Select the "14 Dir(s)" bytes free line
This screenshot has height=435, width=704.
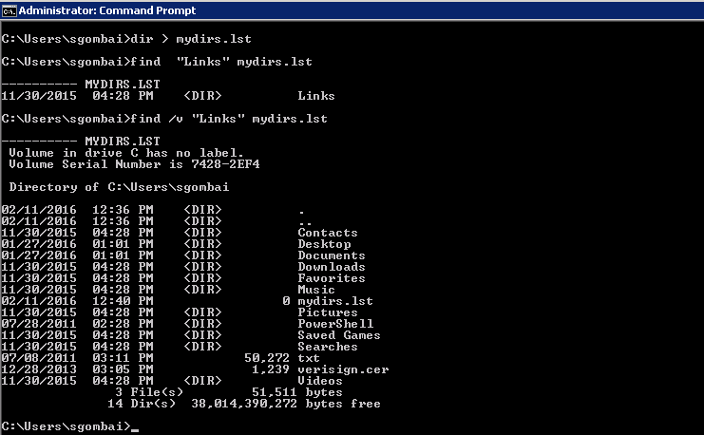pos(244,404)
